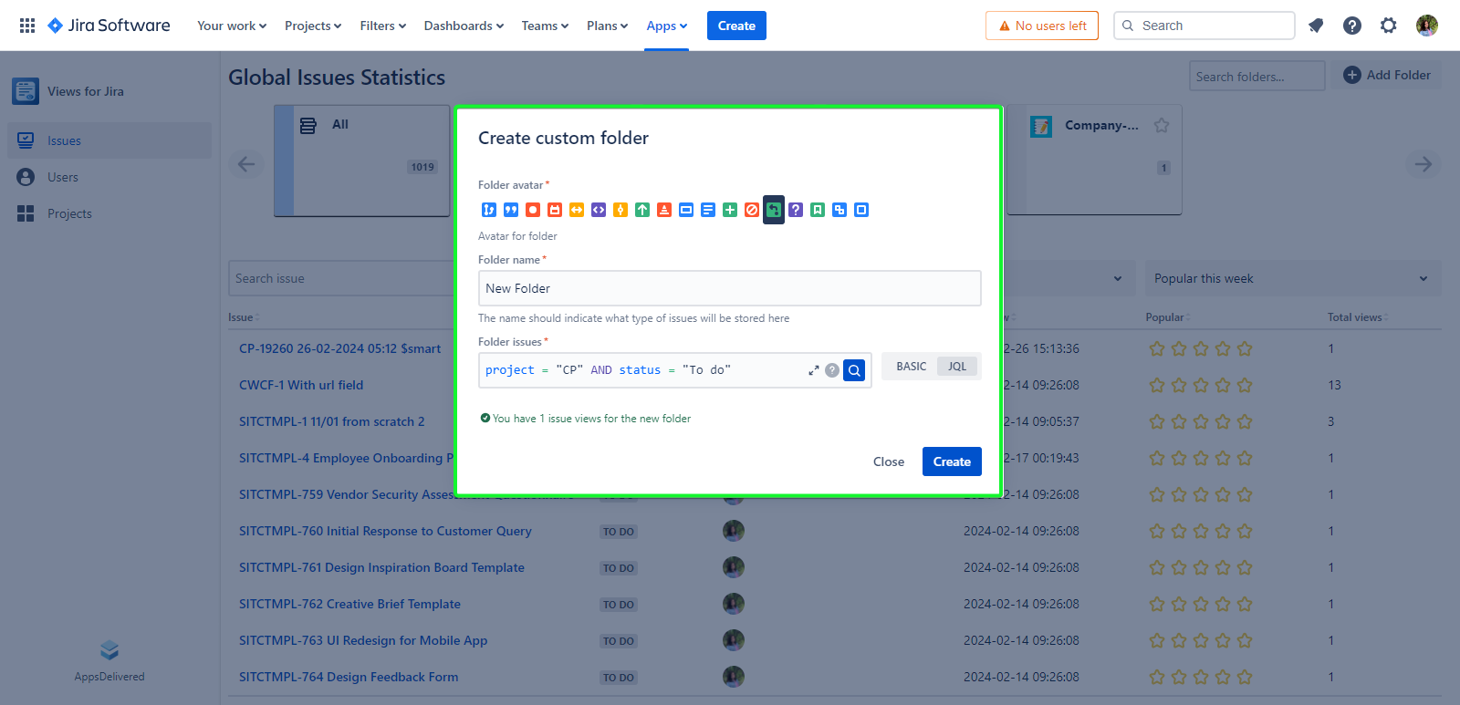This screenshot has height=705, width=1460.
Task: Click the Create button in the dialog
Action: (952, 461)
